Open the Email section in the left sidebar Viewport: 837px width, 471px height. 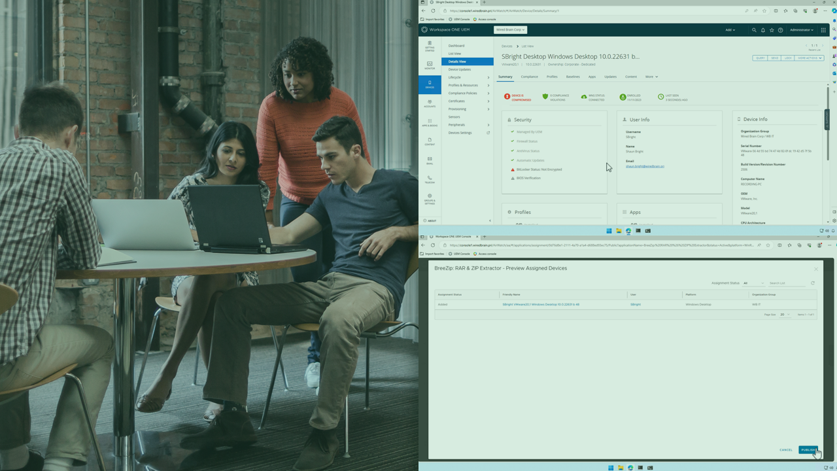430,160
